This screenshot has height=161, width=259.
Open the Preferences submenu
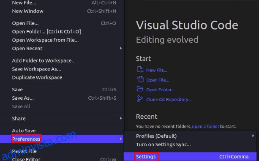[x=62, y=139]
